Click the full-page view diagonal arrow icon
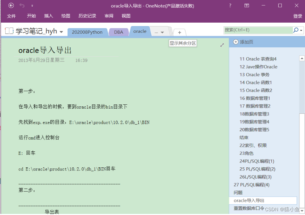 (x=222, y=45)
